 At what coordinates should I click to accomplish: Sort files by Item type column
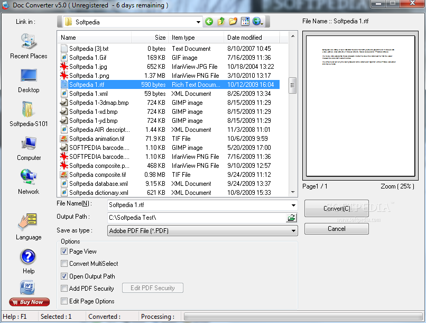tap(196, 38)
